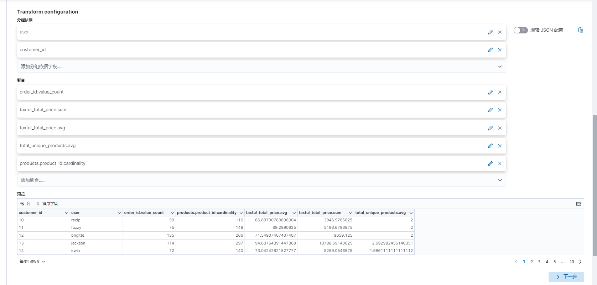The width and height of the screenshot is (597, 285).
Task: Edit the customer_id group-by field
Action: click(490, 50)
